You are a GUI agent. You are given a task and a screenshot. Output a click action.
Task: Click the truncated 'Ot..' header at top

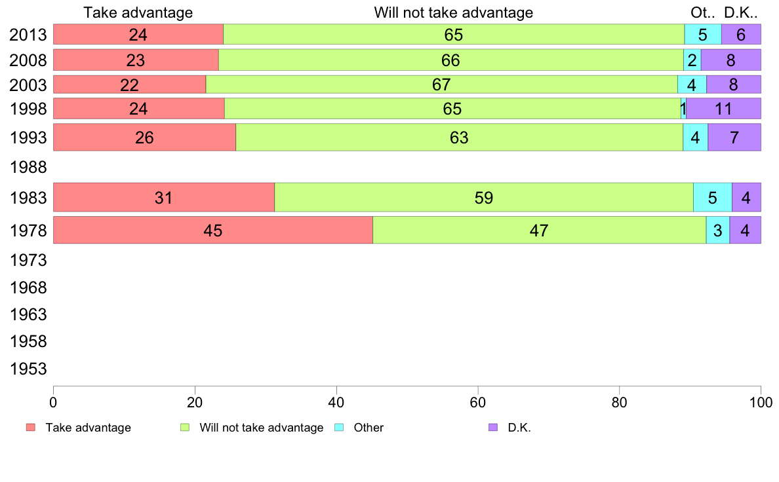point(702,12)
